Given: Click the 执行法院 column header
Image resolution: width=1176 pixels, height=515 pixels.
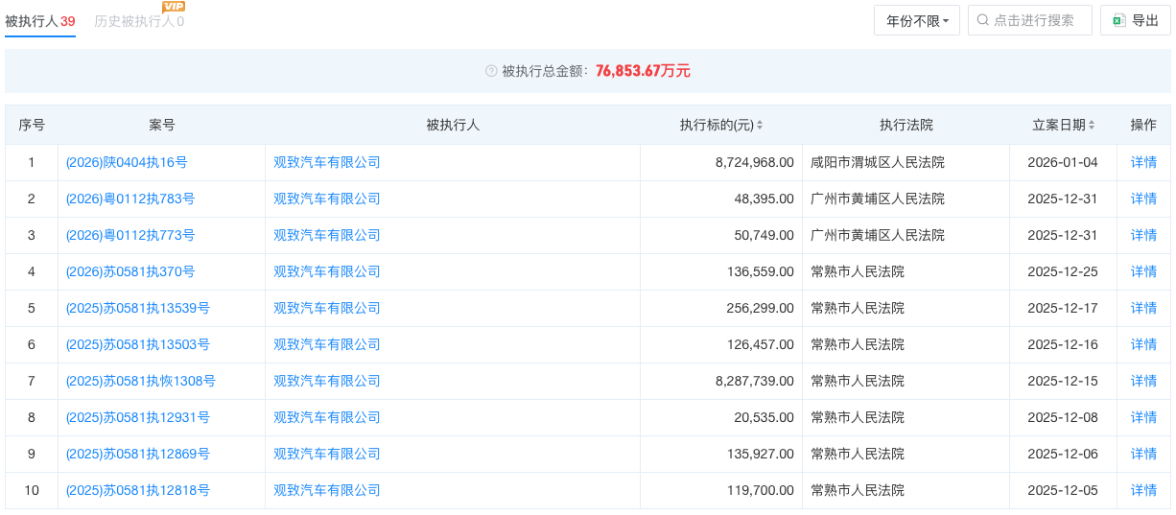Looking at the screenshot, I should click(x=906, y=126).
